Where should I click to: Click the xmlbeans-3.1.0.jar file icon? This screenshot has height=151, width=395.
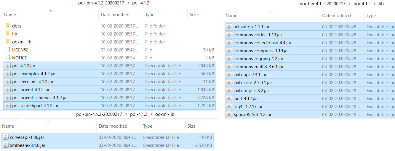[x=6, y=145]
